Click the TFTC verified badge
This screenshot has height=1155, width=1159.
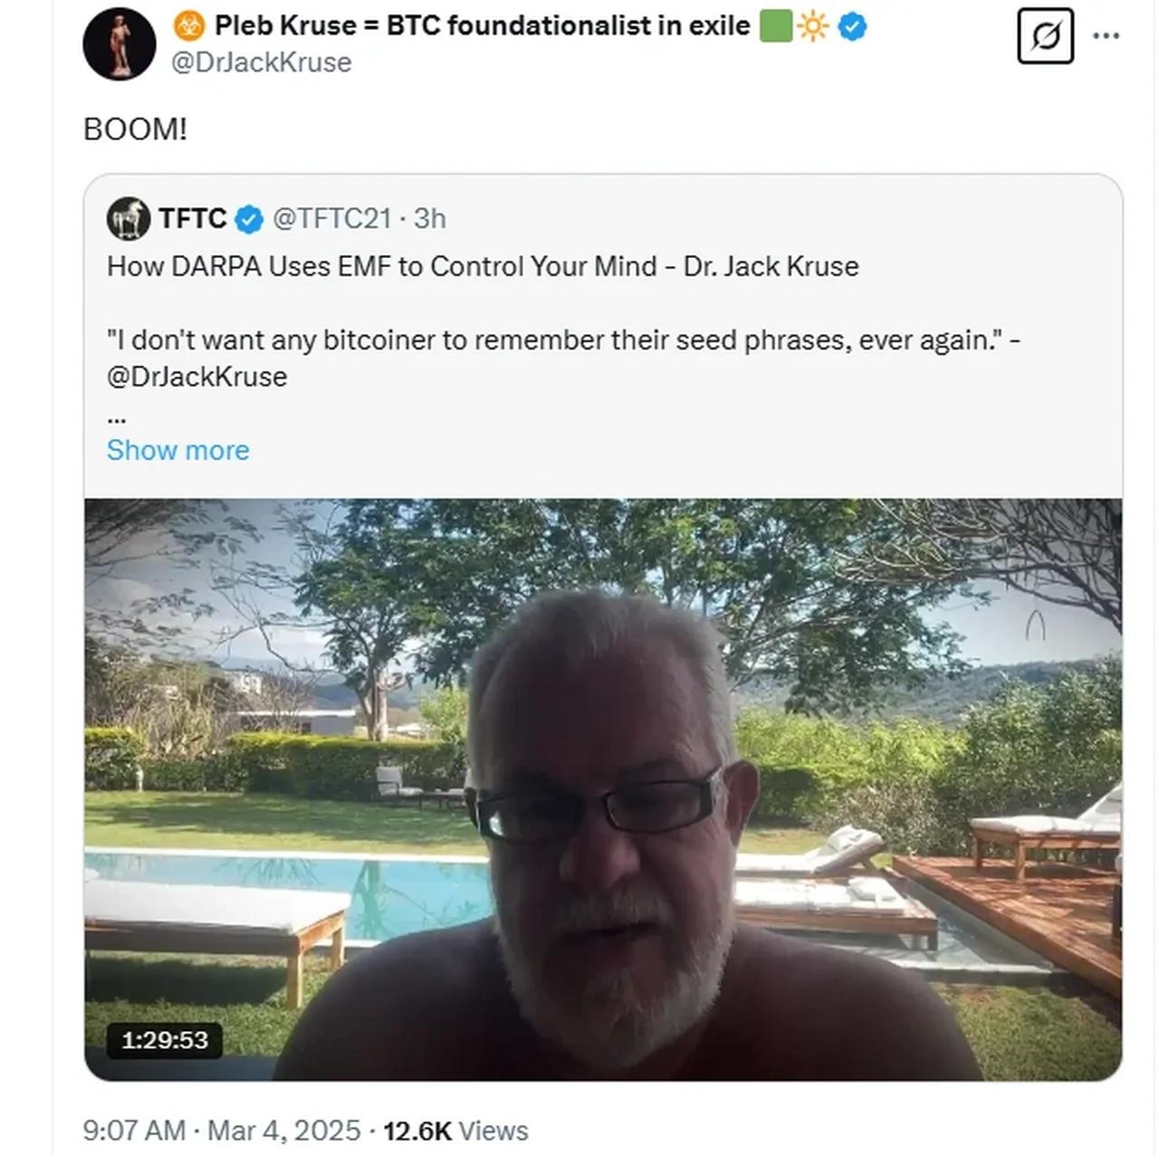[249, 219]
